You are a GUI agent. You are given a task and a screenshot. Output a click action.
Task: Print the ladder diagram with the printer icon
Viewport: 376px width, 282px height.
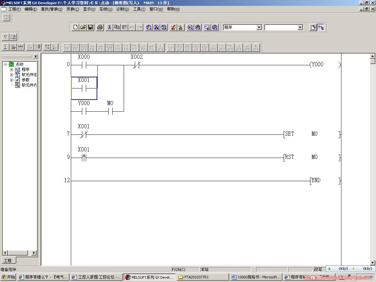(x=100, y=27)
